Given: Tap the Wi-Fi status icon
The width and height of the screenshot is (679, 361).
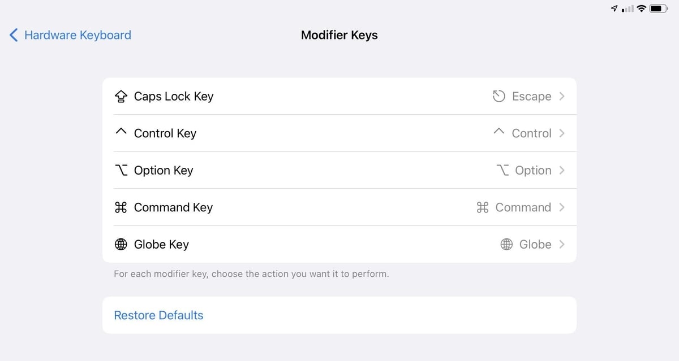Looking at the screenshot, I should [x=641, y=8].
